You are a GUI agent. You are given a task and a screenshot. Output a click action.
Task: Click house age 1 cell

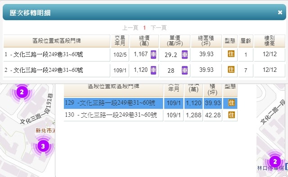[246, 55]
